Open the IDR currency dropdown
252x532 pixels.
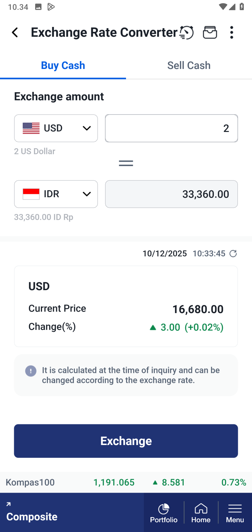[56, 194]
